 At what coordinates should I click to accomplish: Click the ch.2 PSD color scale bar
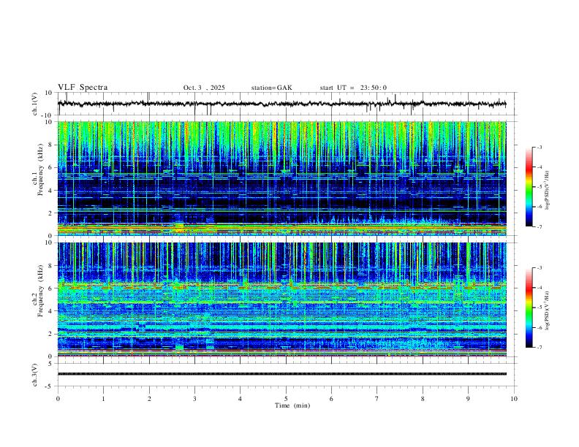529,307
